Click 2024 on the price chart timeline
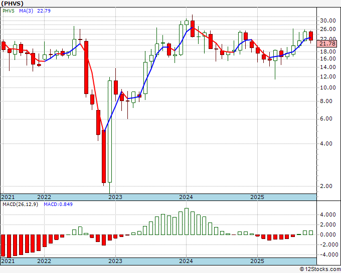 click(x=186, y=197)
